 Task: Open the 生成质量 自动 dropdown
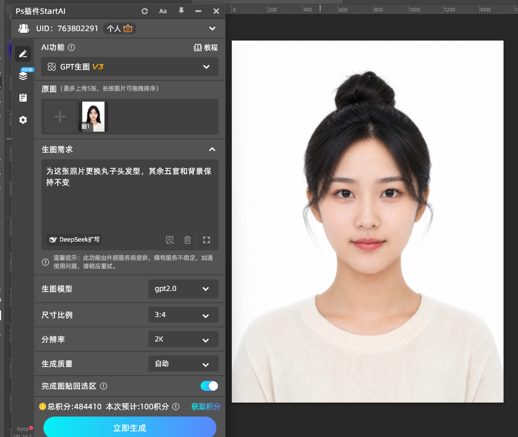point(183,364)
